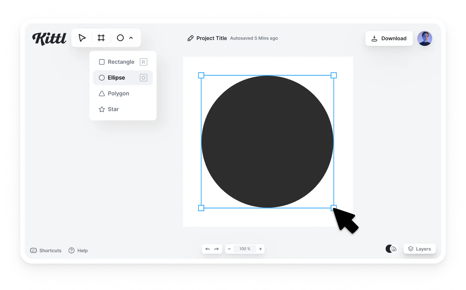Click the profile avatar picture
466x290 pixels.
pos(425,38)
